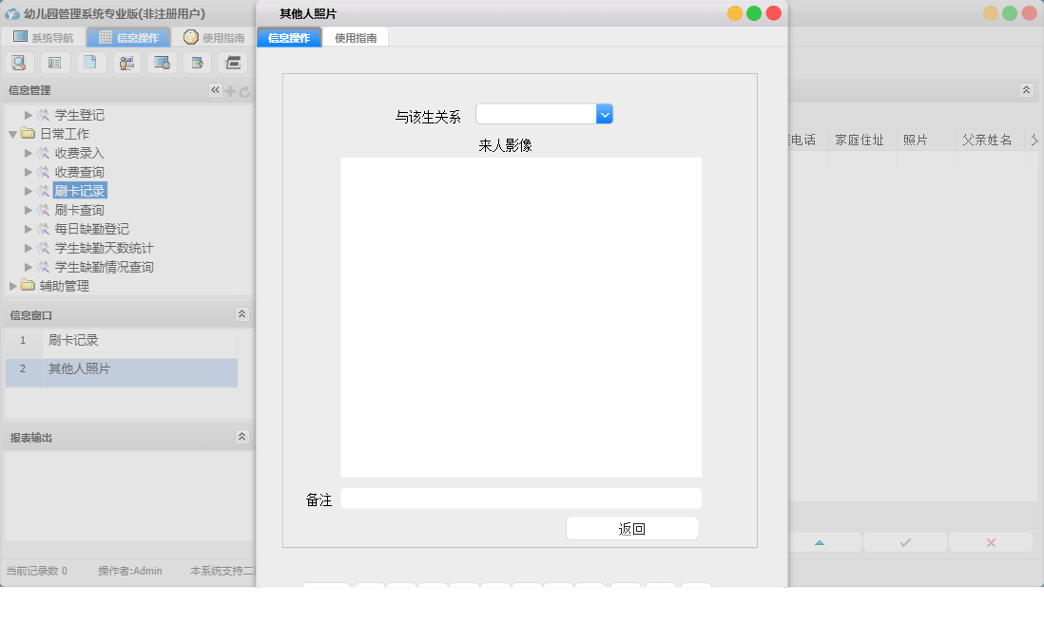Click the card reader toolbar icon
1044x622 pixels.
pyautogui.click(x=231, y=62)
